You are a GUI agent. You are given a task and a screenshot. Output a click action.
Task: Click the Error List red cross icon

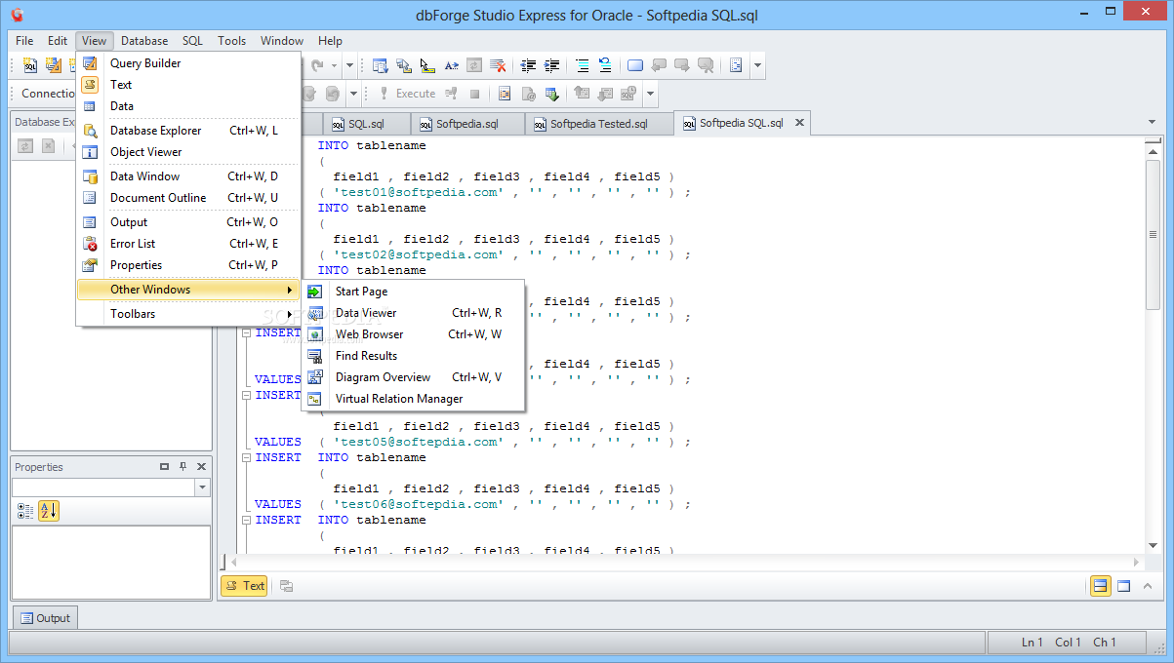(90, 244)
